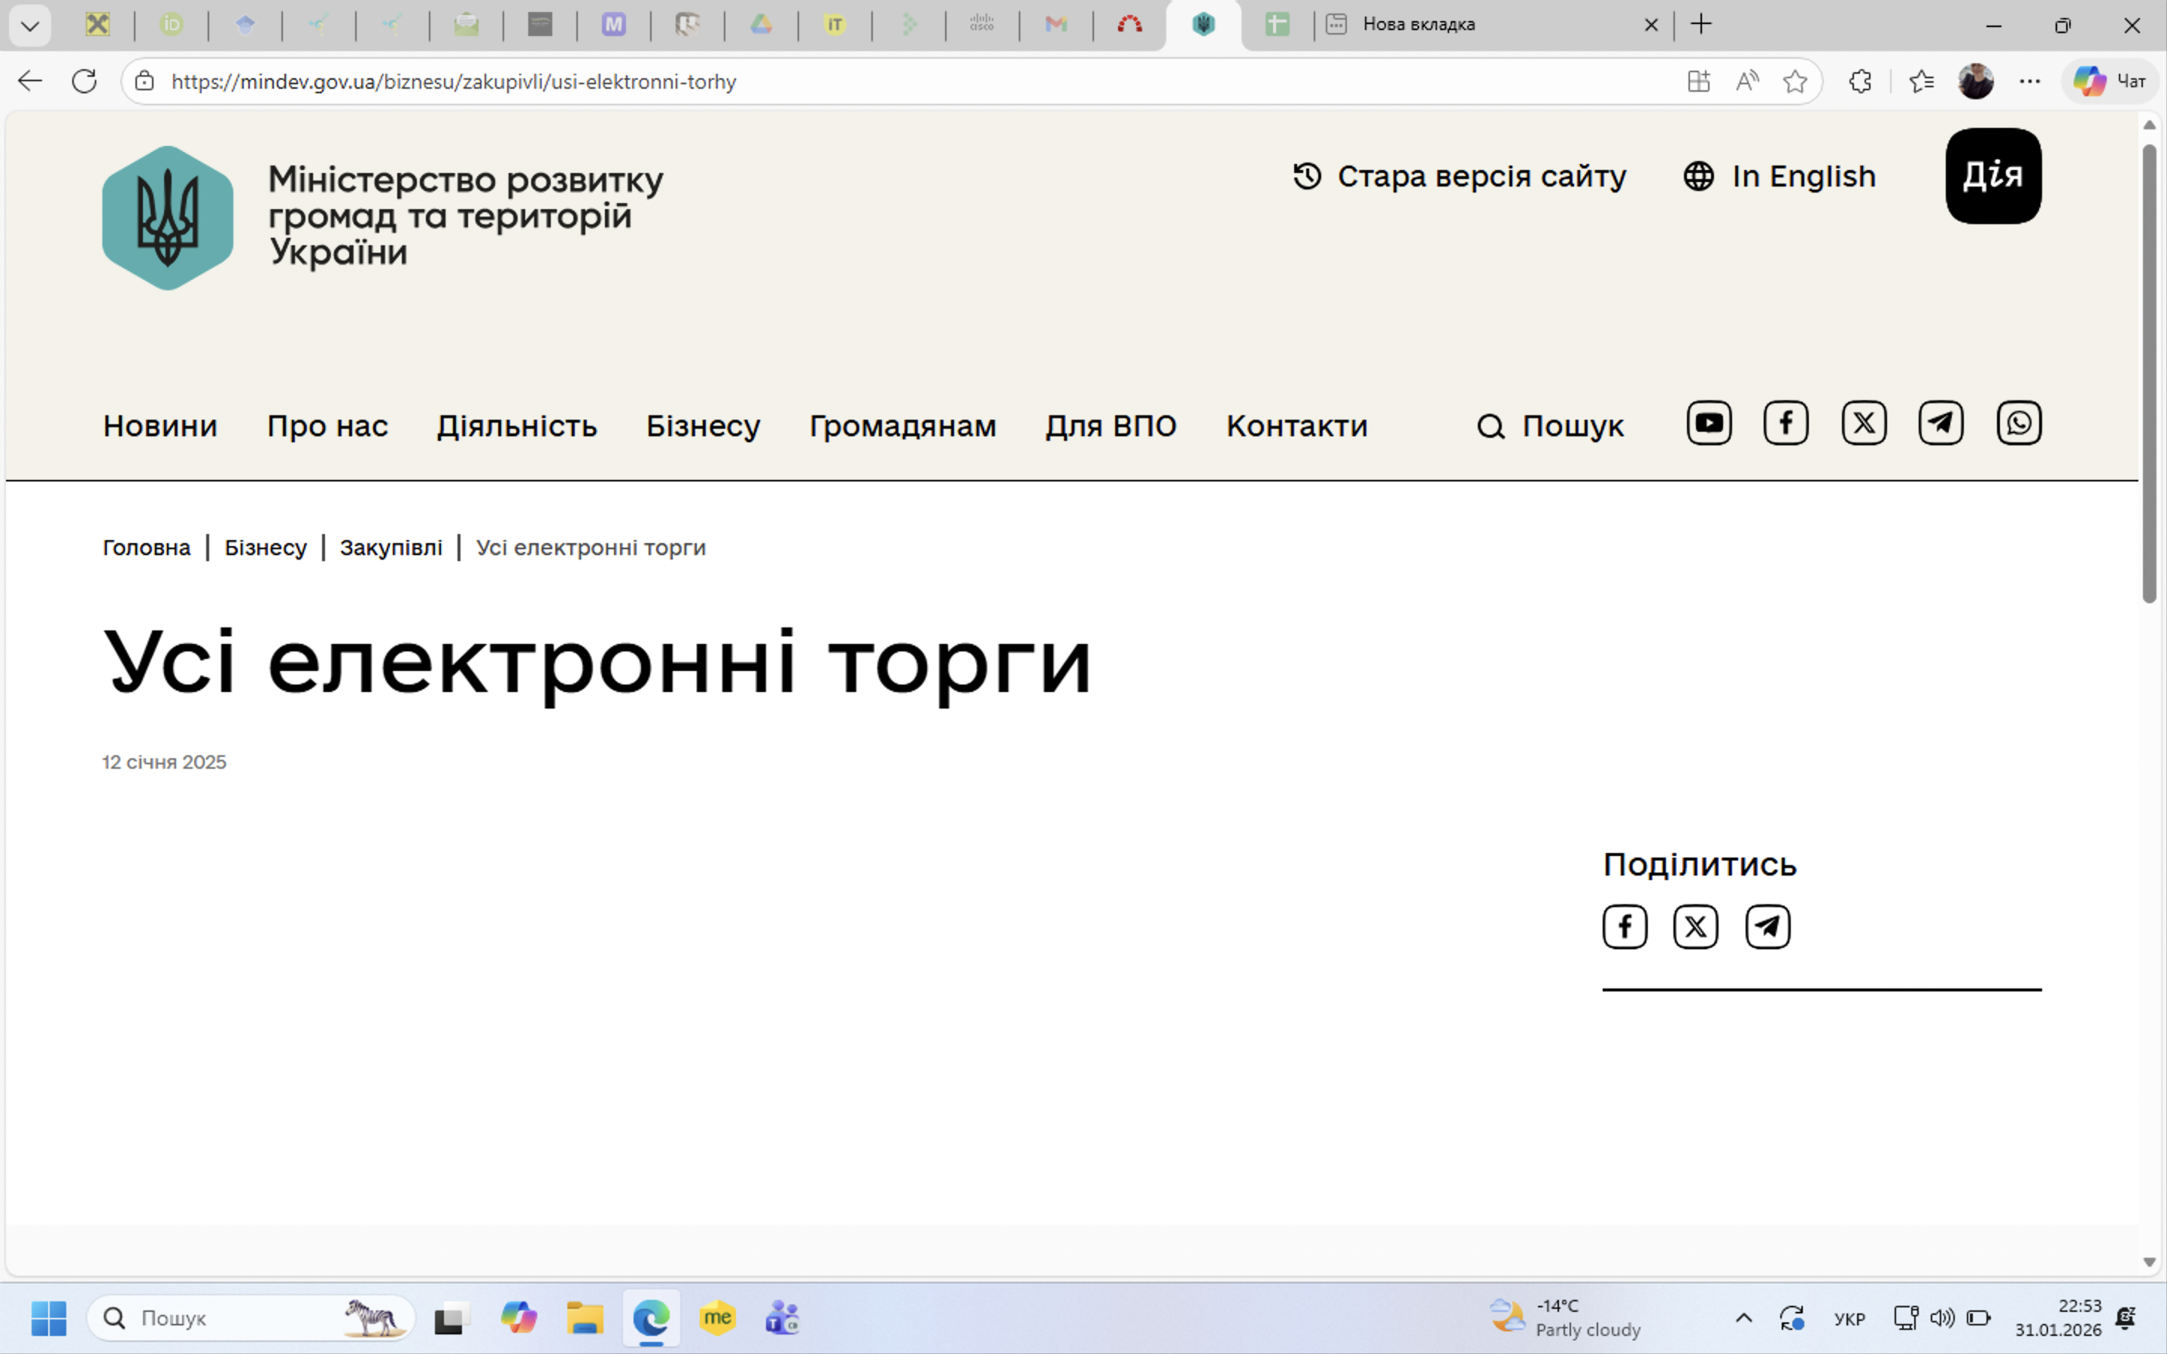Refresh the page with reload button
2167x1354 pixels.
[x=84, y=81]
